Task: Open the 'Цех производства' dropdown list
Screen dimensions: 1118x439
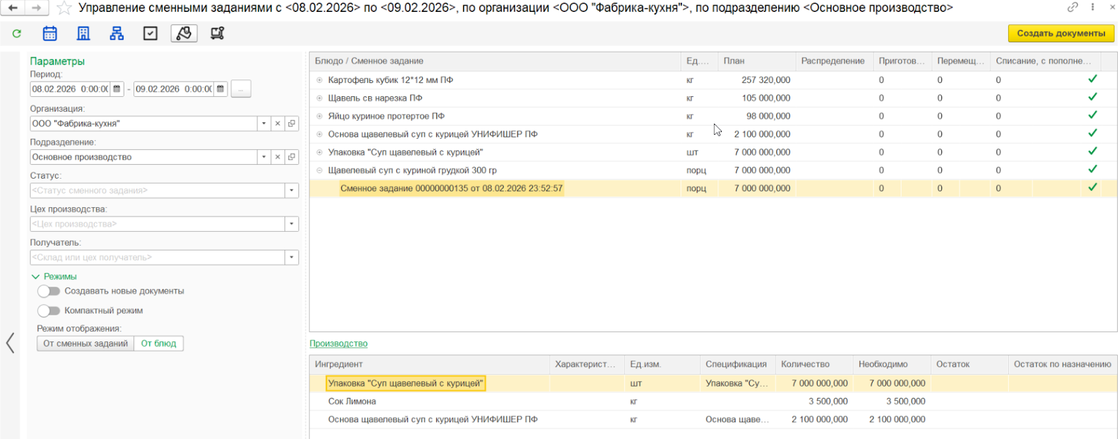Action: click(x=291, y=224)
